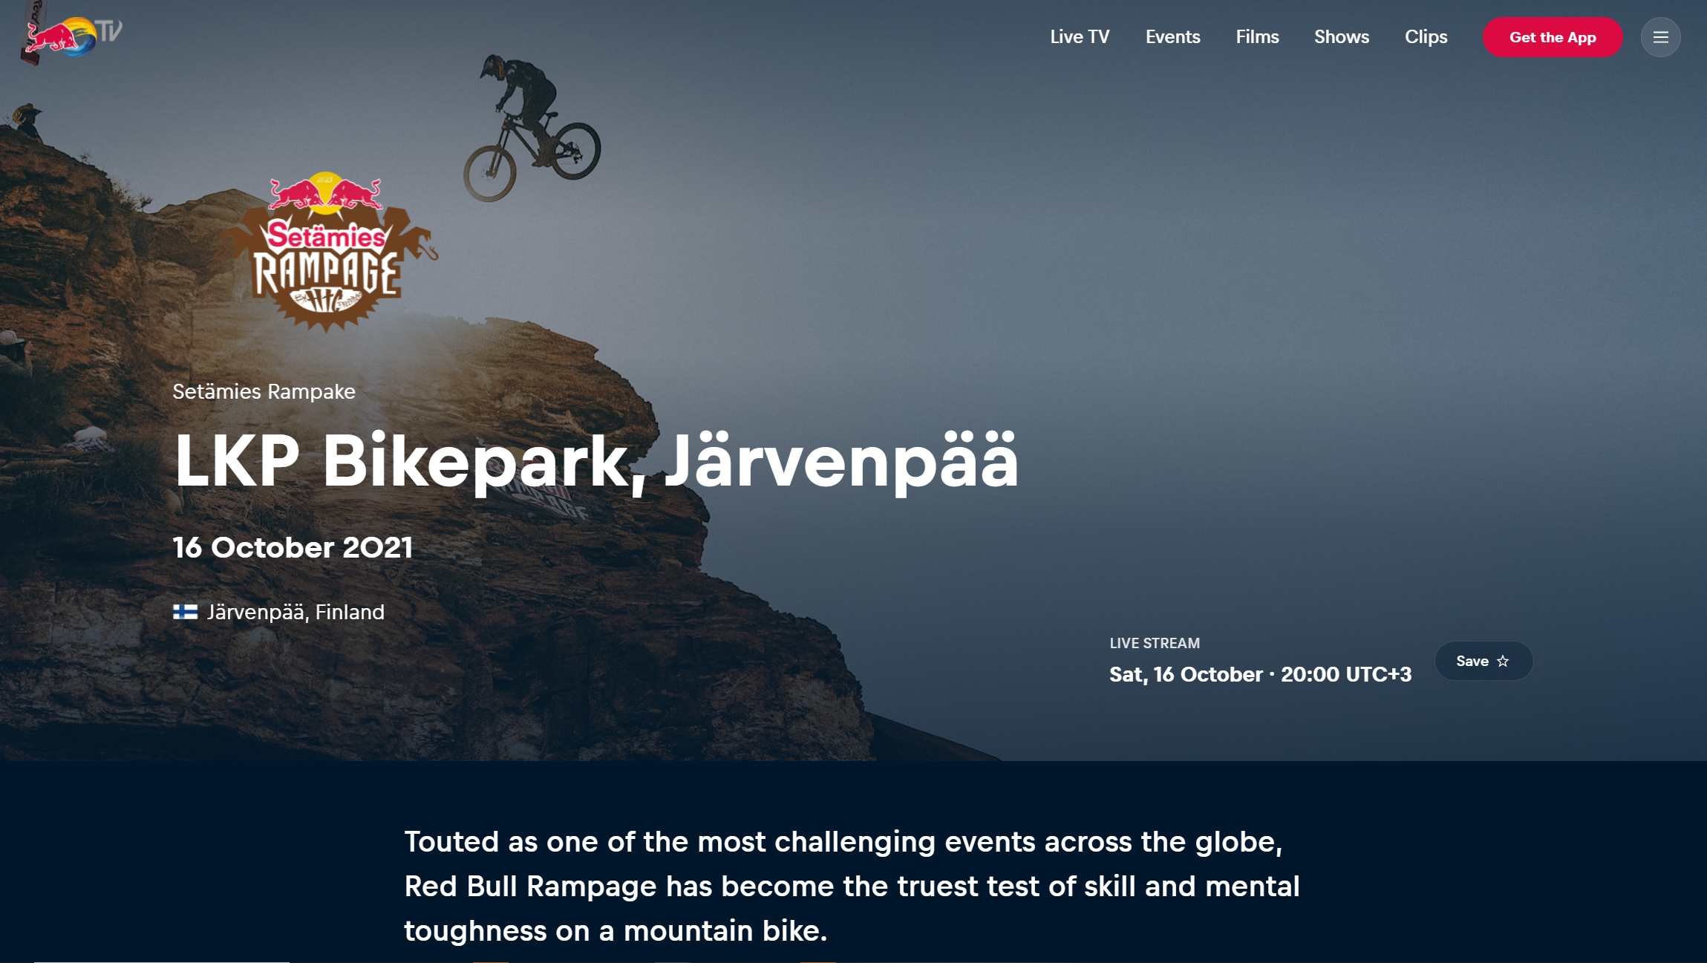
Task: Click the star icon on Save
Action: tap(1503, 661)
